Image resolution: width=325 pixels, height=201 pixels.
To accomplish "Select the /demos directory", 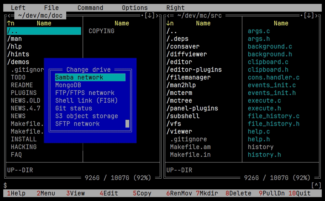I will 18,62.
